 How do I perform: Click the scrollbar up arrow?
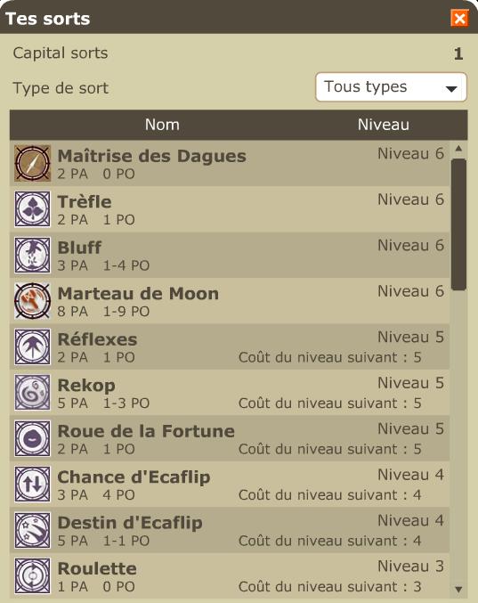(458, 149)
